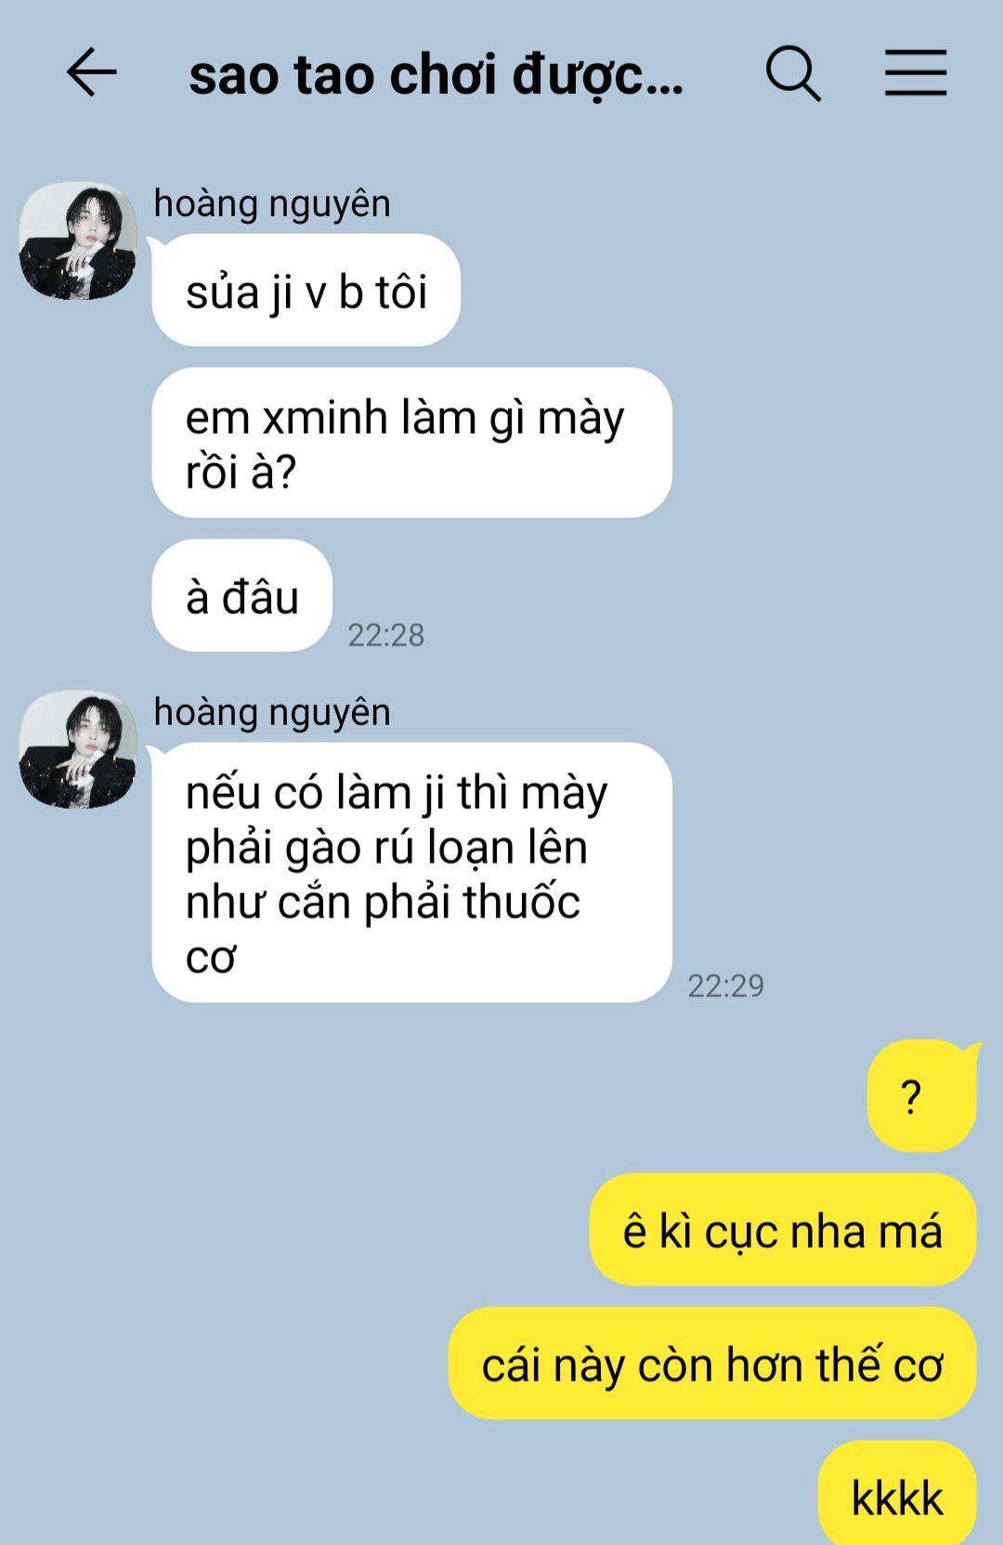Tap the second "hoàng nguyên" sender name
Image resolution: width=1003 pixels, height=1545 pixels.
pos(272,712)
